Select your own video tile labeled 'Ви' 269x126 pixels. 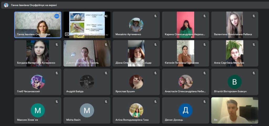click(x=235, y=110)
